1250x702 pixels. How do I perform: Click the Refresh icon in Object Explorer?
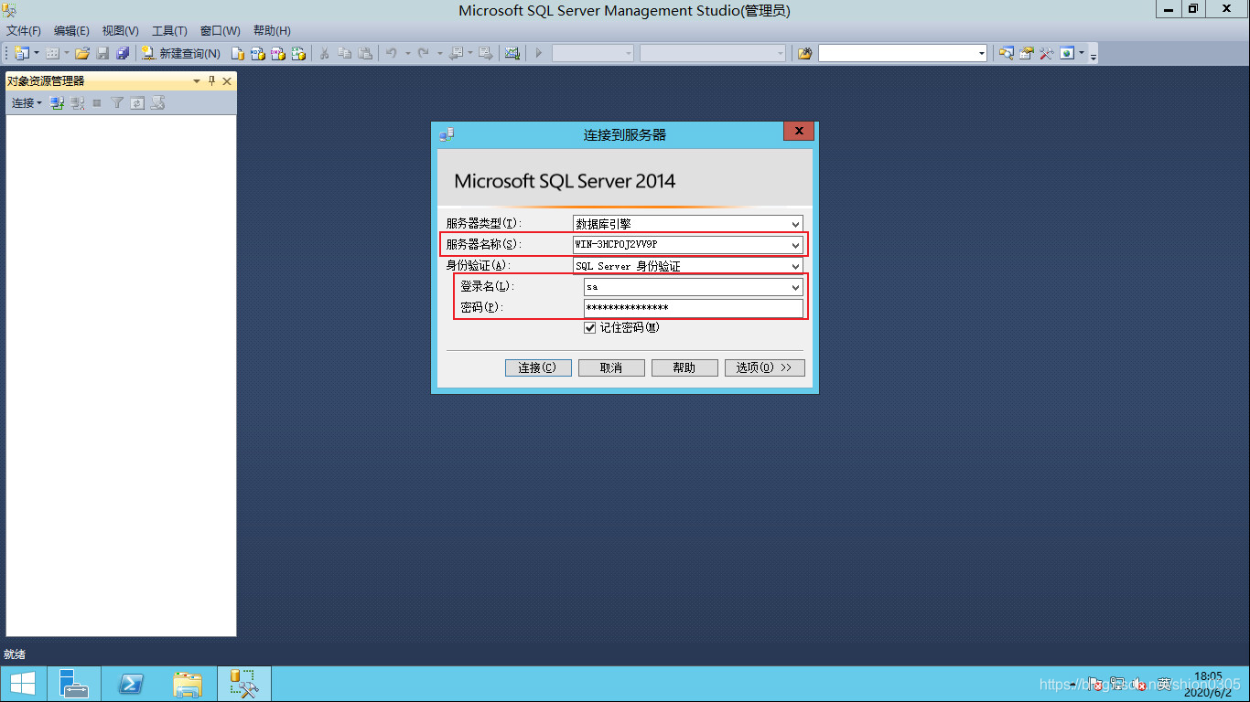pyautogui.click(x=137, y=103)
